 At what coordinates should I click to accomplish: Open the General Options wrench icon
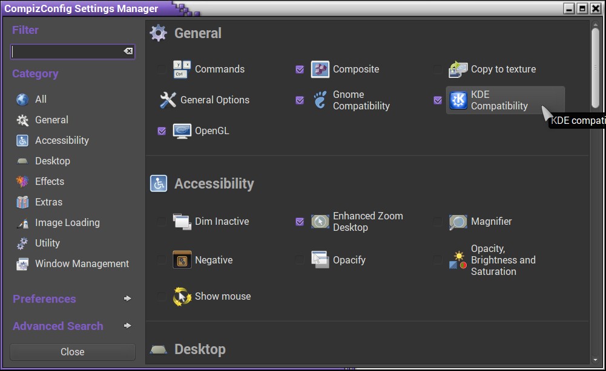[168, 100]
